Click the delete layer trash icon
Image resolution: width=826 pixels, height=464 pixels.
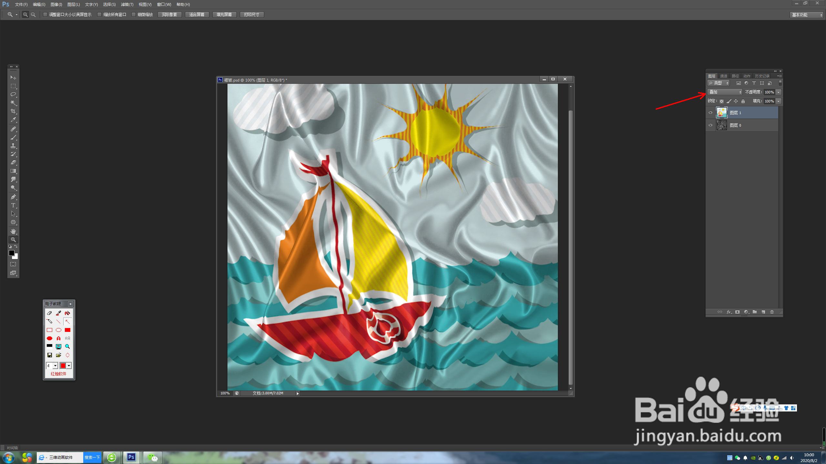772,312
